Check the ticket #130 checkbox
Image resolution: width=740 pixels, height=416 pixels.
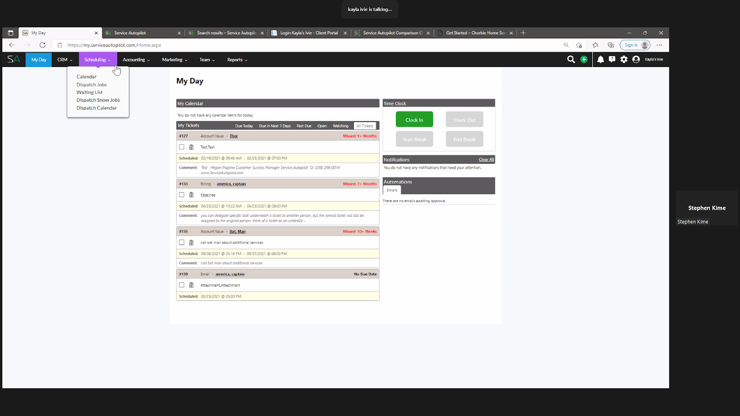(182, 285)
